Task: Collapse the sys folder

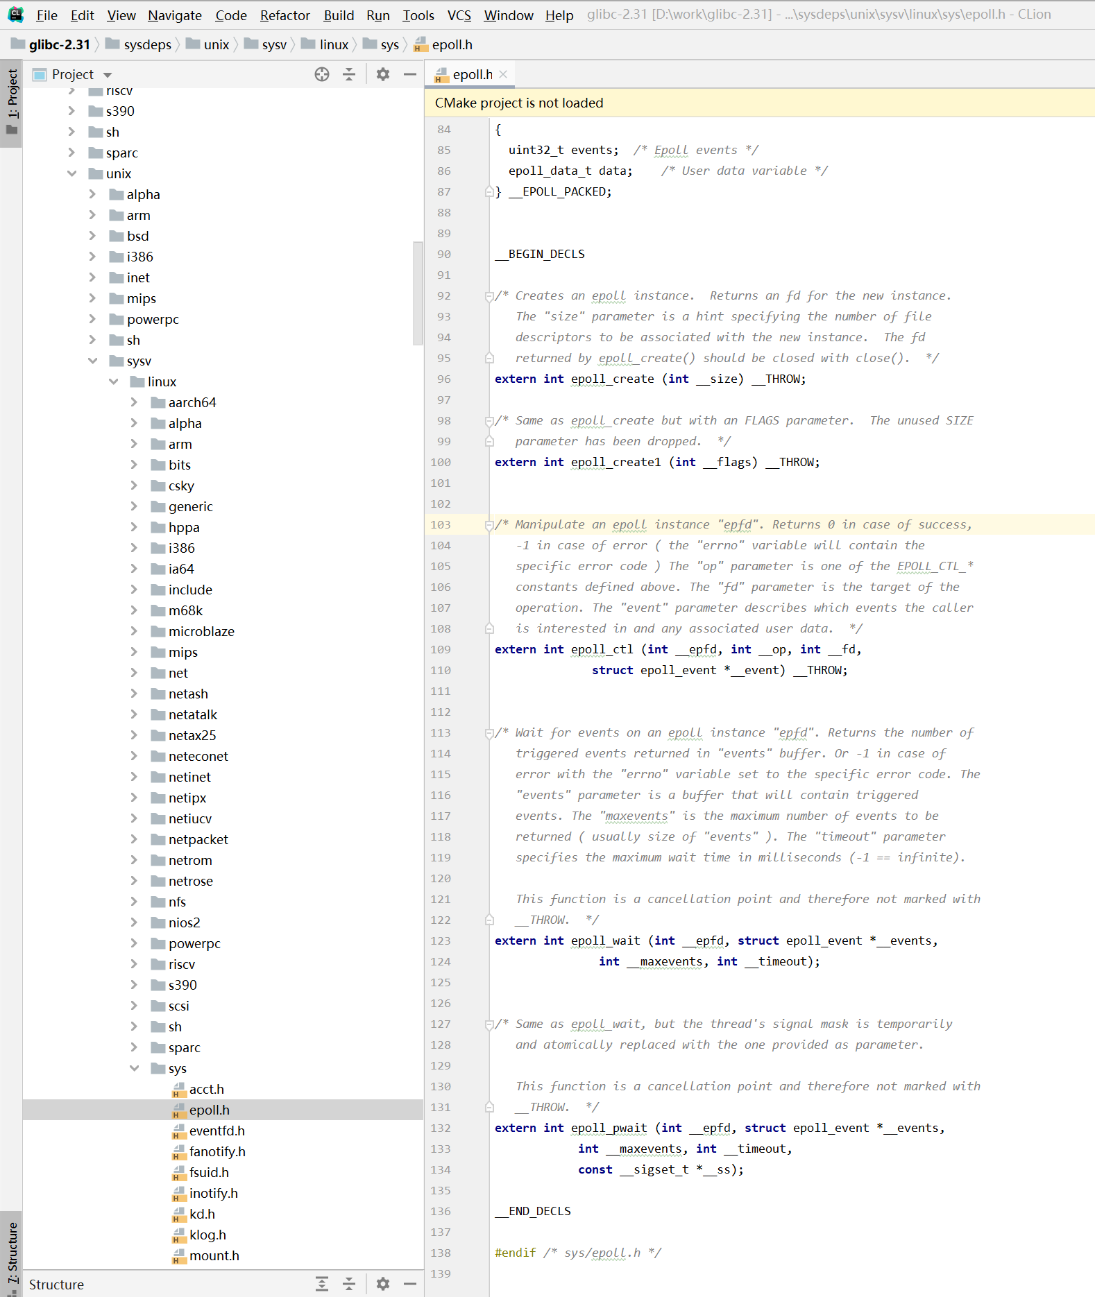Action: tap(135, 1068)
